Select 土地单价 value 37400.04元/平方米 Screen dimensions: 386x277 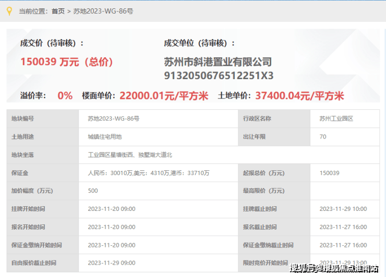click(x=299, y=96)
